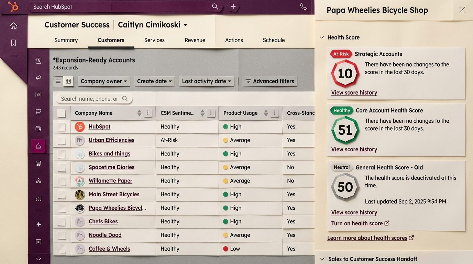This screenshot has width=473, height=264.
Task: Open the Company owner filter dropdown
Action: point(103,81)
